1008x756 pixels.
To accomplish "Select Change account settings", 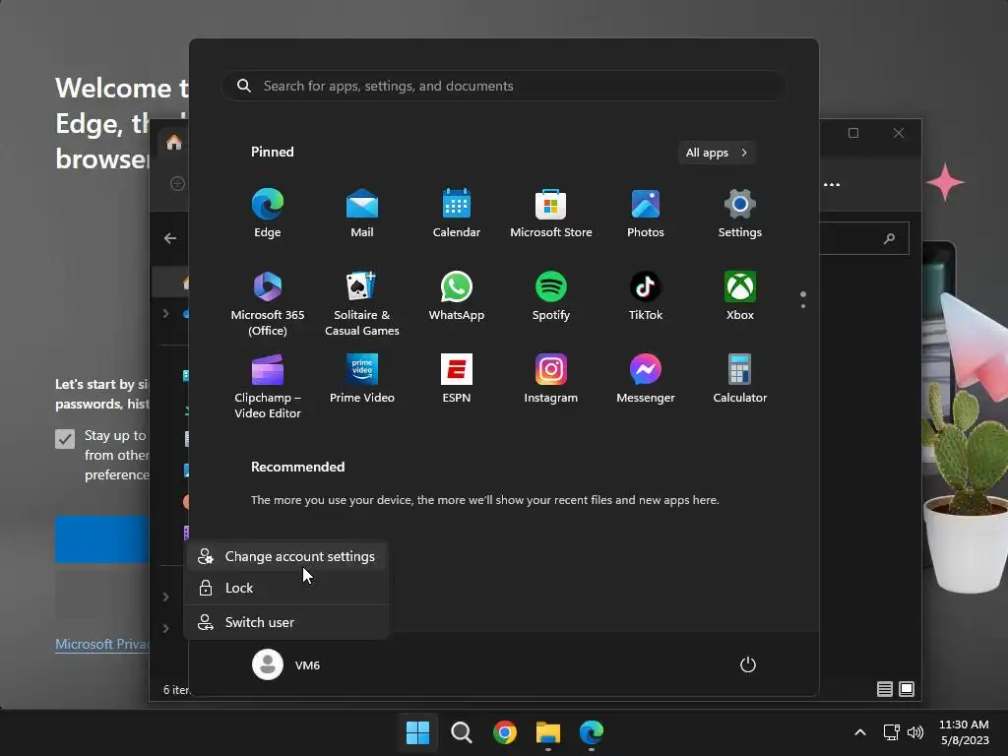I will 286,557.
